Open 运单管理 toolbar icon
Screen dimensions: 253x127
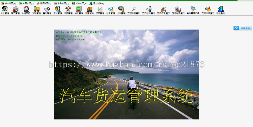coord(111,10)
